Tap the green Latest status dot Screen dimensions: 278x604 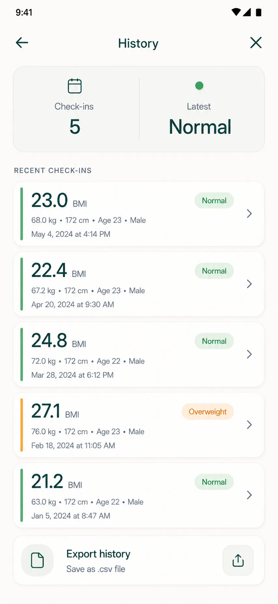pos(199,86)
